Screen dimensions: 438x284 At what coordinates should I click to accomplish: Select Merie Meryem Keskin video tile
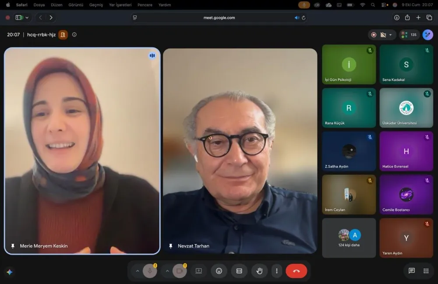pyautogui.click(x=82, y=151)
